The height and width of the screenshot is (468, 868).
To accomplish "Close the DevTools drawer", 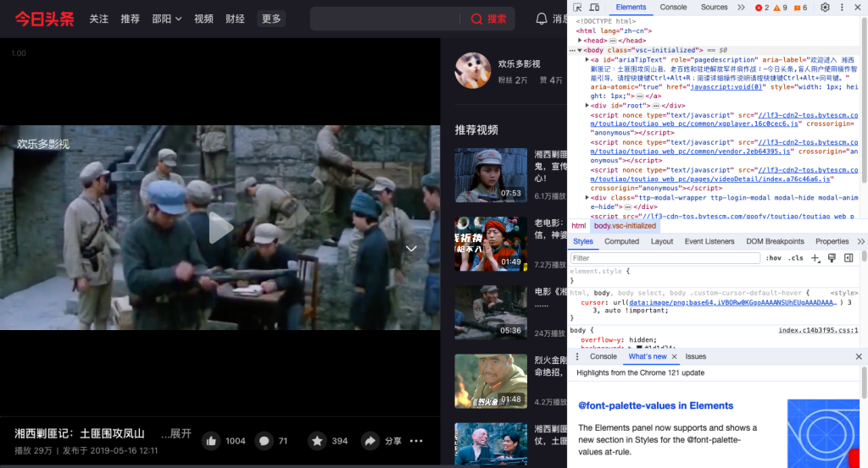I will click(x=859, y=356).
